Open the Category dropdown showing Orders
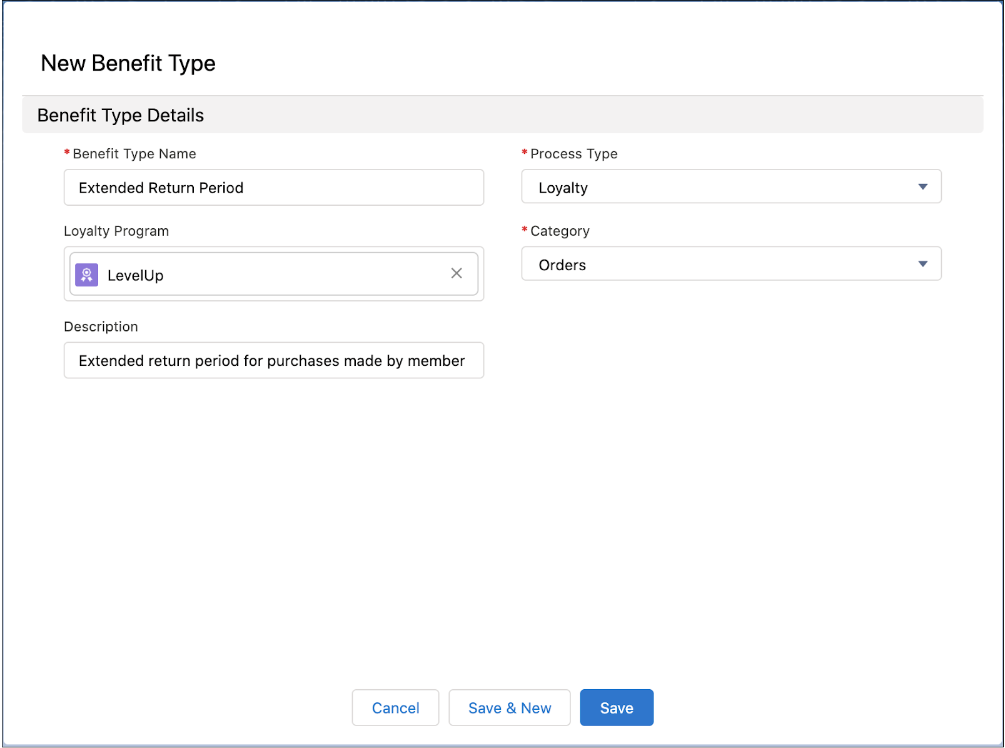1005x748 pixels. (x=731, y=264)
